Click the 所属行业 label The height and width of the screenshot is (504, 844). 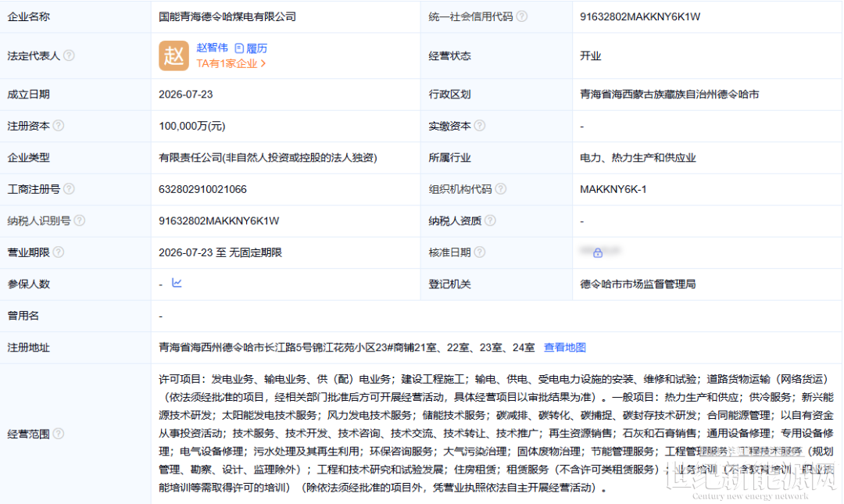[449, 157]
